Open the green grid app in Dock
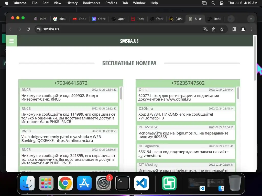 click(169, 183)
